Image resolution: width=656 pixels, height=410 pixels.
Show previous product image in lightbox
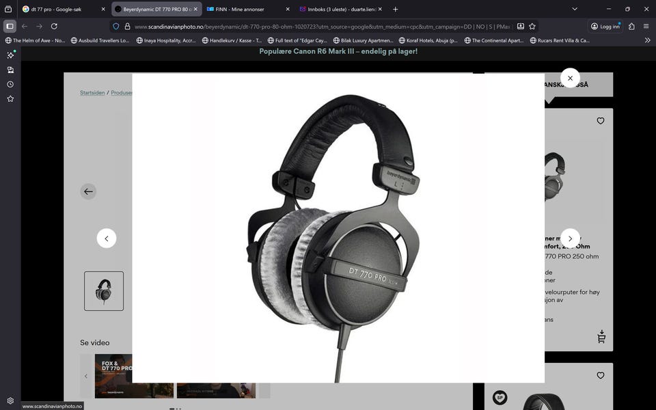click(x=107, y=238)
